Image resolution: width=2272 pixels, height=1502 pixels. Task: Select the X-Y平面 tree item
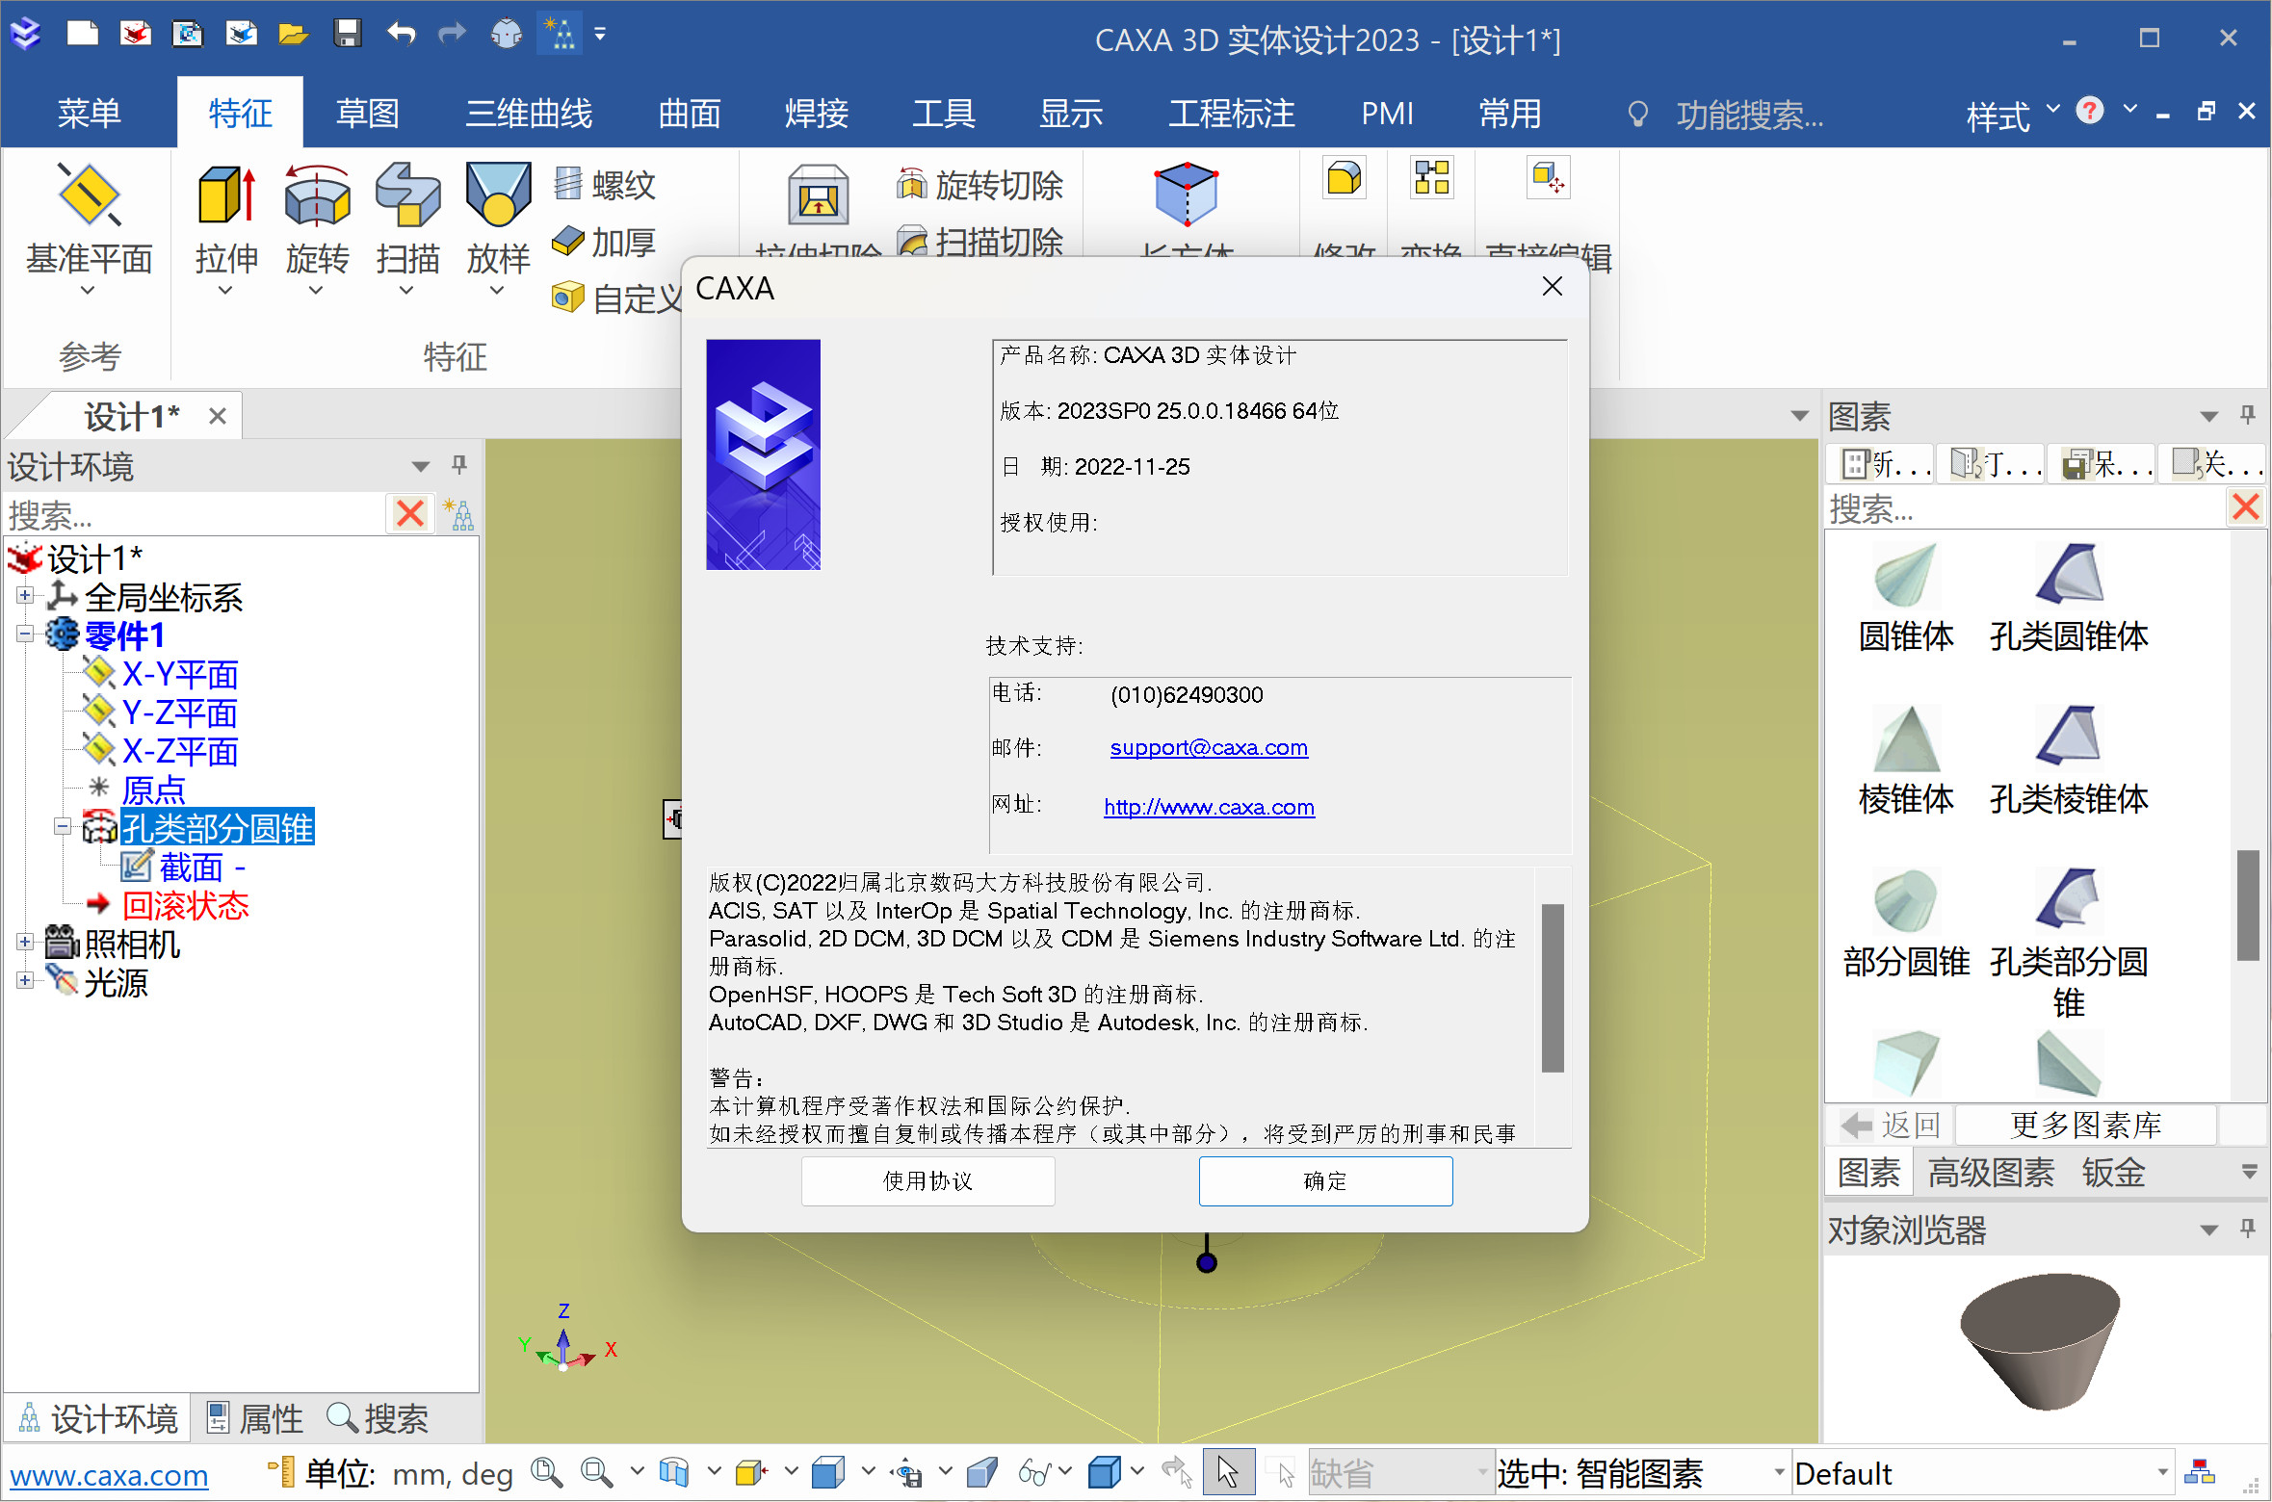point(180,673)
